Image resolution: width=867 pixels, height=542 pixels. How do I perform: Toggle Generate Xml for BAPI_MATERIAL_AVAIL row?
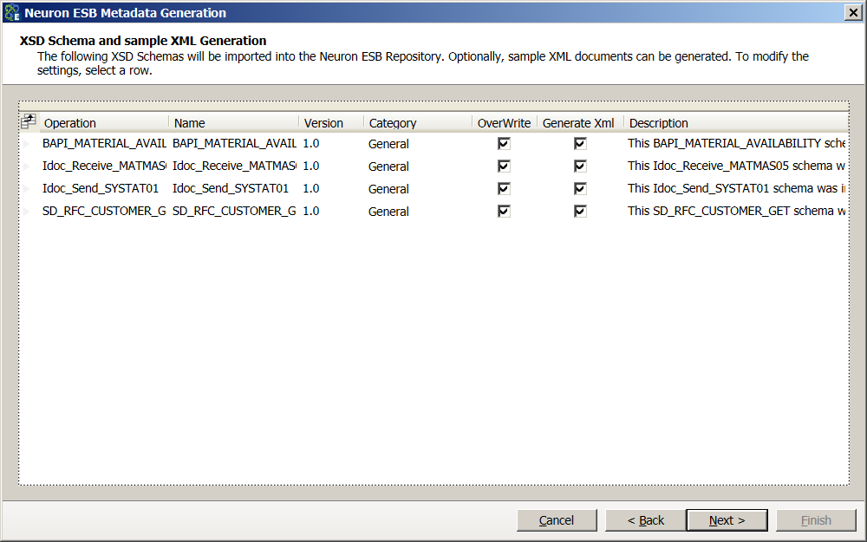(x=580, y=144)
